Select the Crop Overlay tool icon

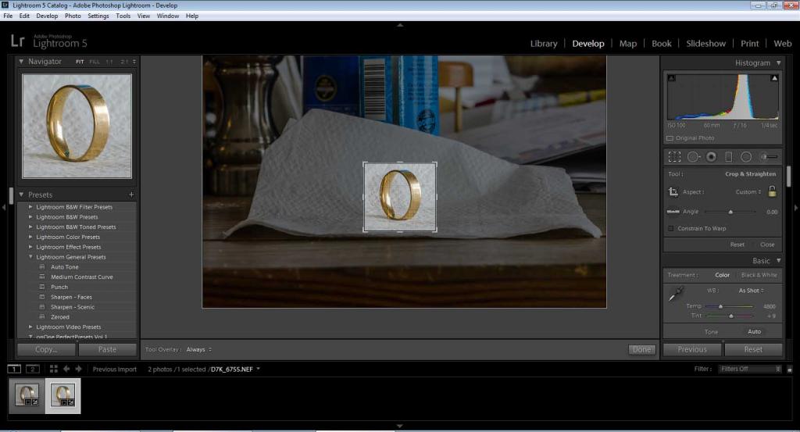pyautogui.click(x=674, y=156)
